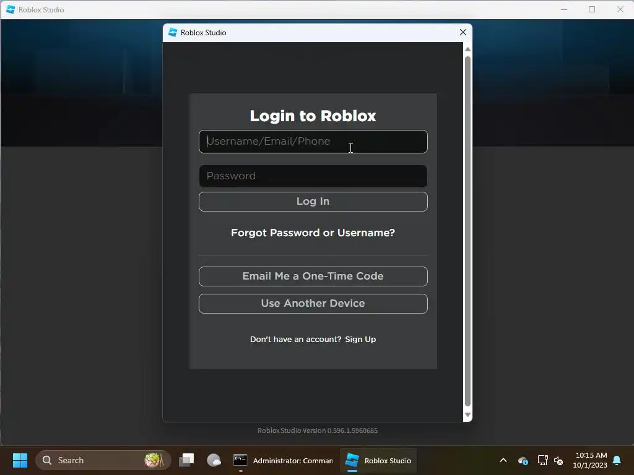Choose Use Another Device login option
This screenshot has width=634, height=475.
tap(313, 303)
